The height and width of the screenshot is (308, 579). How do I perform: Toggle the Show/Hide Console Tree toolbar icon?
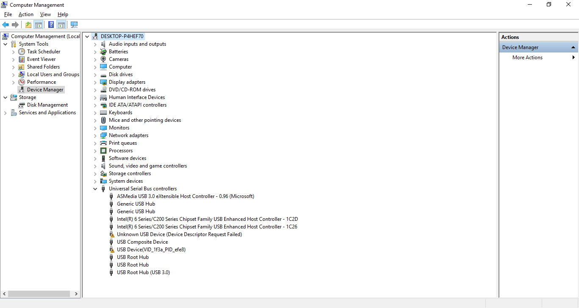(39, 25)
